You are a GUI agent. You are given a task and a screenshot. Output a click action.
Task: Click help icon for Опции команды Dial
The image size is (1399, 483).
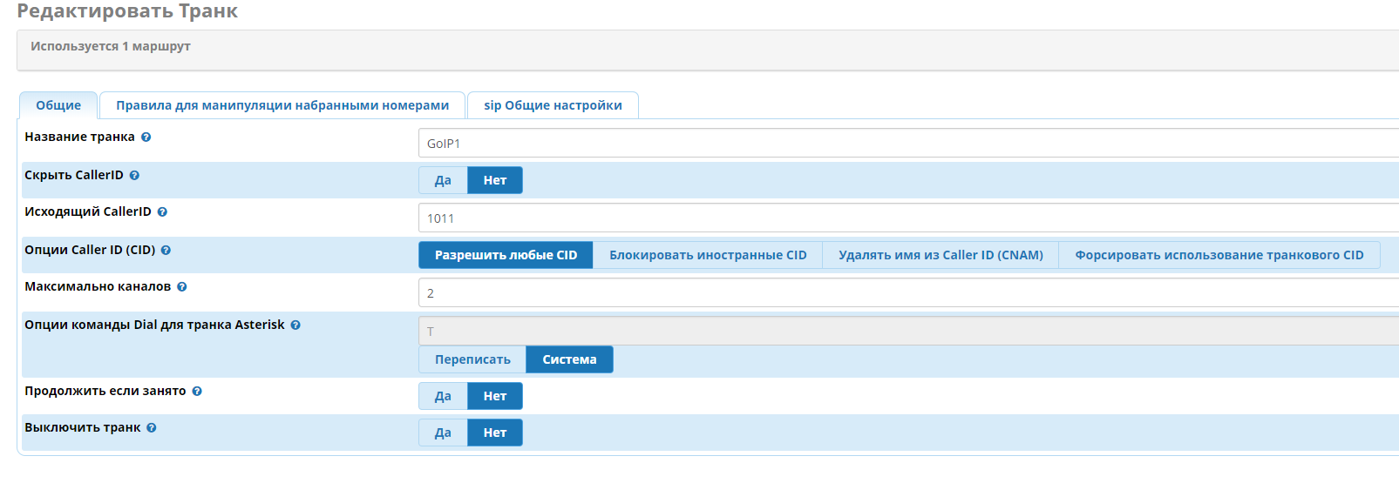[295, 325]
